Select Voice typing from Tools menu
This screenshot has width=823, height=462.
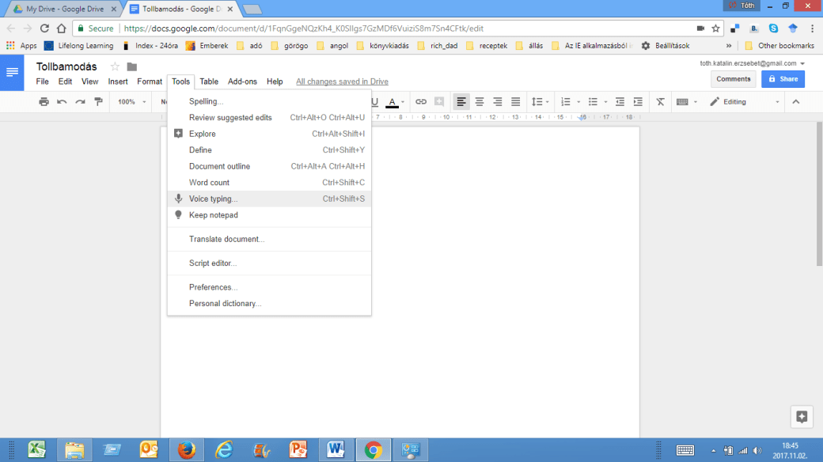pos(213,199)
